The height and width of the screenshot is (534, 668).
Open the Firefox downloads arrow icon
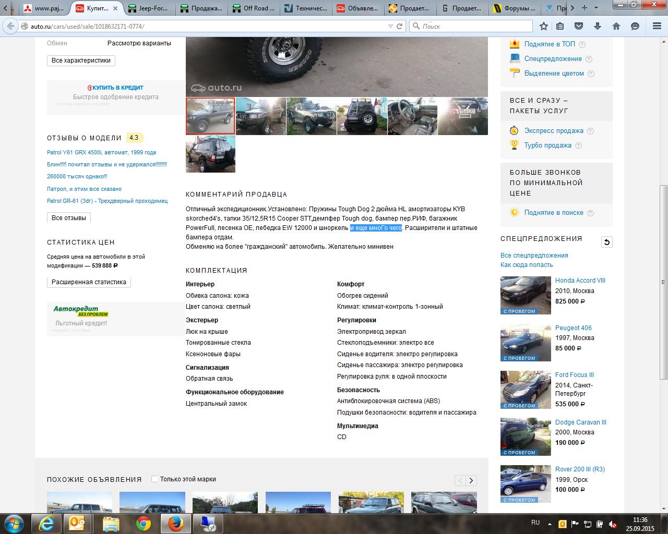point(598,26)
